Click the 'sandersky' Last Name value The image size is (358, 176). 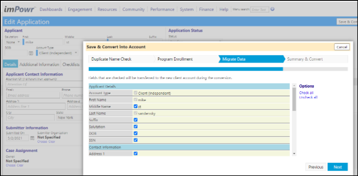click(x=147, y=113)
